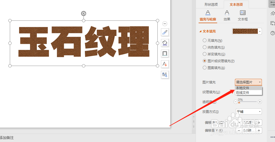Select 无填充(N) radio option
The height and width of the screenshot is (142, 275).
pos(205,41)
